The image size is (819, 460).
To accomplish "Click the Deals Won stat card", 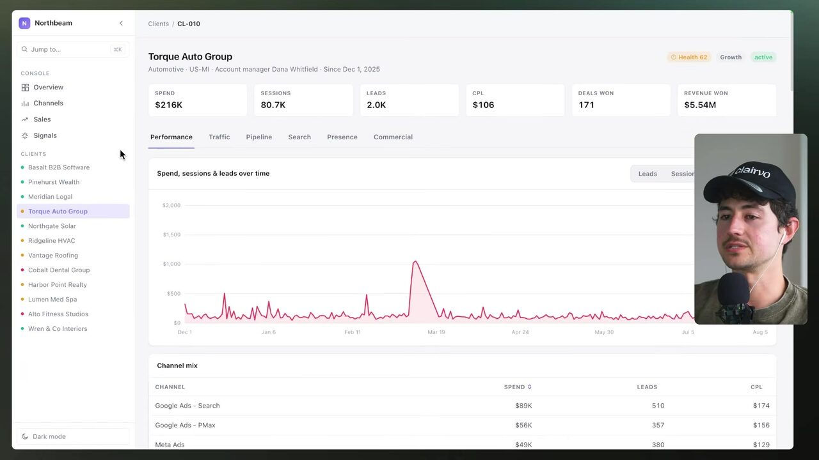I will (x=621, y=100).
